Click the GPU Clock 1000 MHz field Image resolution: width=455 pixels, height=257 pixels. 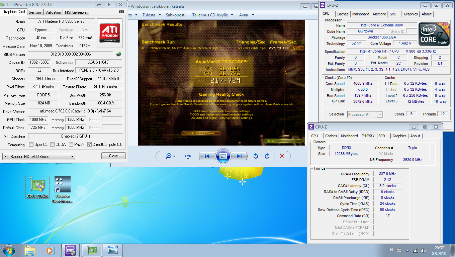(x=38, y=119)
